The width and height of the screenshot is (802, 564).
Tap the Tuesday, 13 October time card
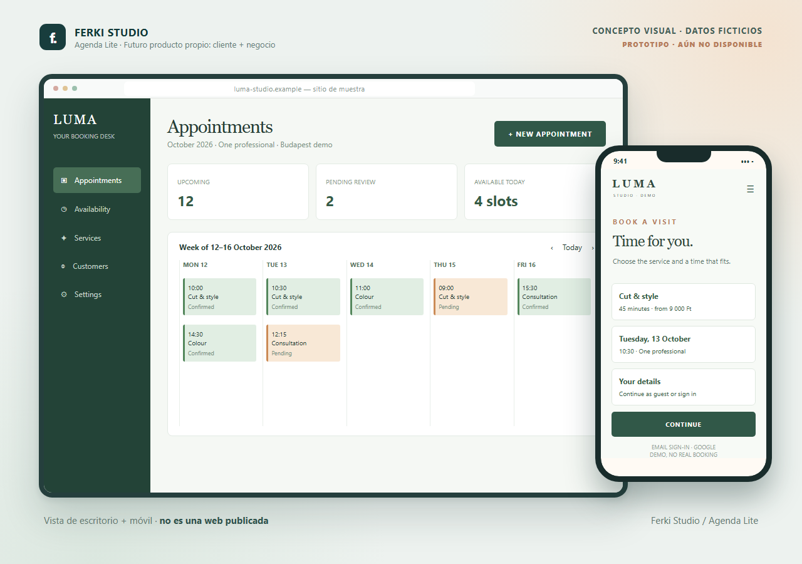pyautogui.click(x=684, y=344)
